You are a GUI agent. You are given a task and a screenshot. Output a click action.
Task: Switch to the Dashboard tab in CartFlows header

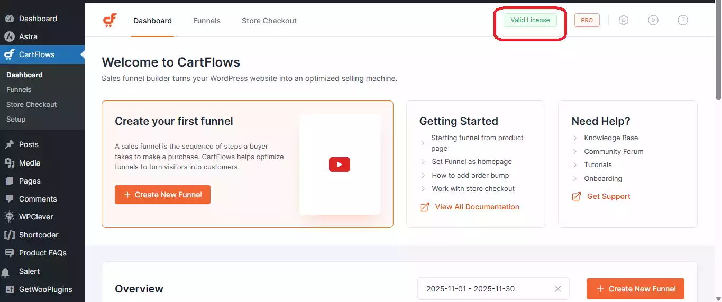[x=152, y=21]
